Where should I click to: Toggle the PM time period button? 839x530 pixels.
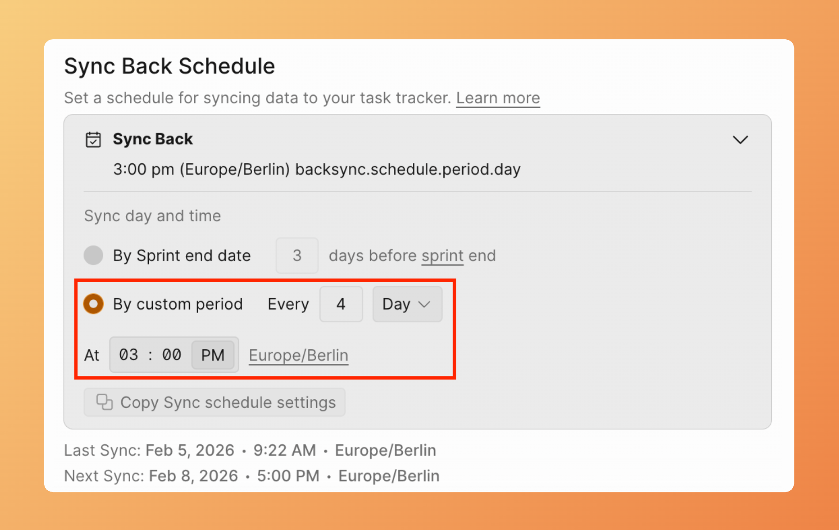[213, 355]
